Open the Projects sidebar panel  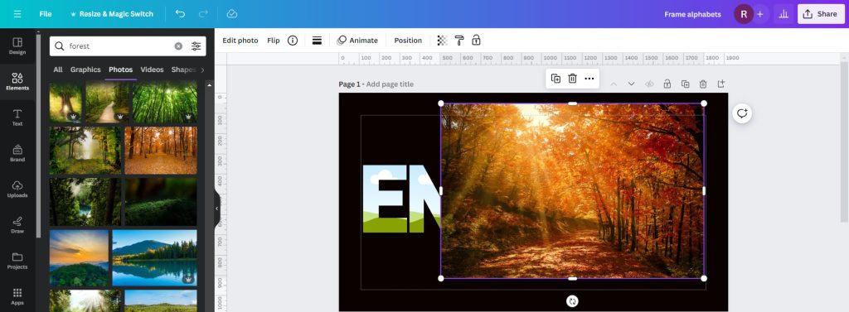coord(17,260)
